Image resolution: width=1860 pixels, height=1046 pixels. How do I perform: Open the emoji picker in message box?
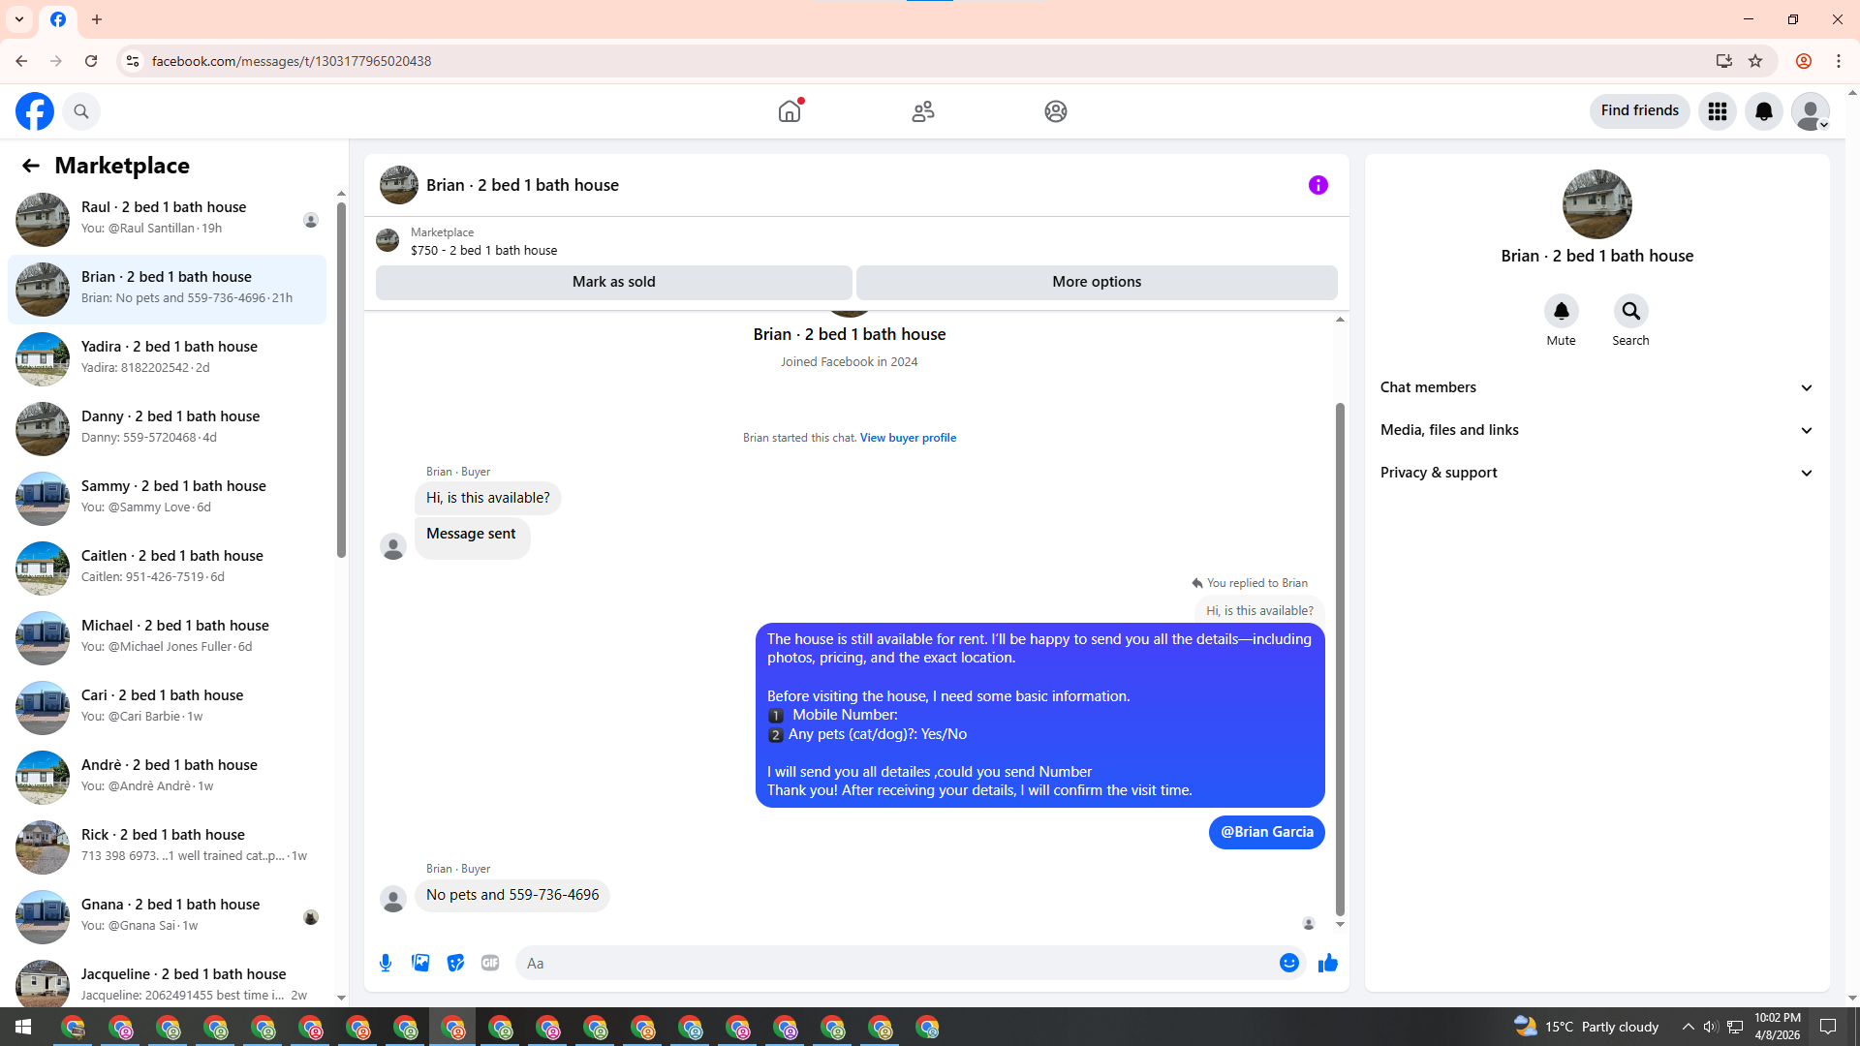(x=1288, y=963)
